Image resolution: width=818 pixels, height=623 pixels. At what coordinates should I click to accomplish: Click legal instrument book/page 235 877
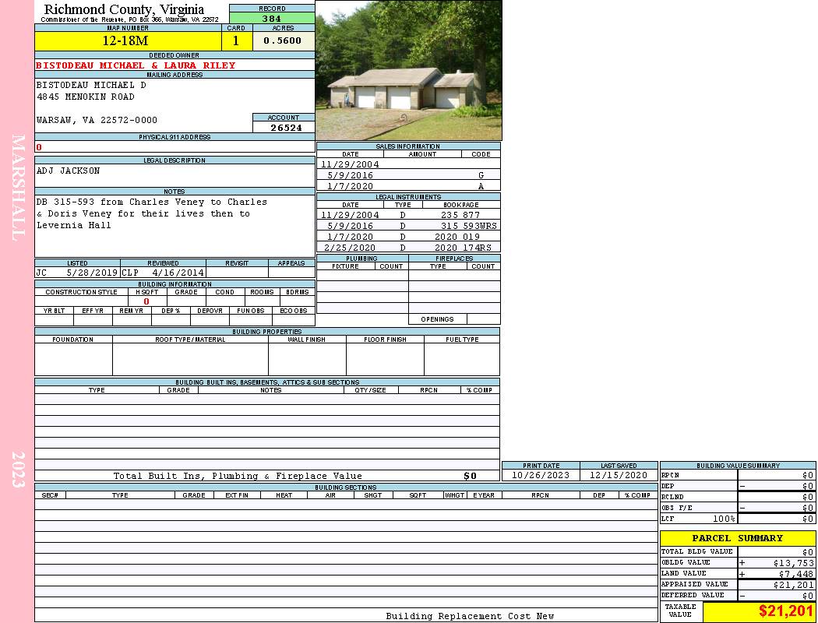[x=460, y=215]
